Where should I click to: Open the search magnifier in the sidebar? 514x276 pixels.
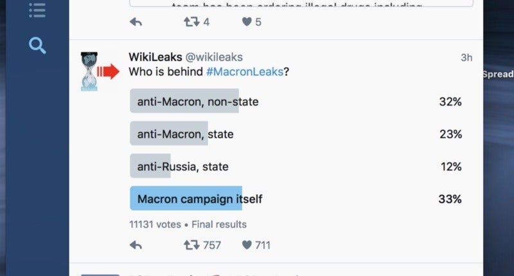37,45
